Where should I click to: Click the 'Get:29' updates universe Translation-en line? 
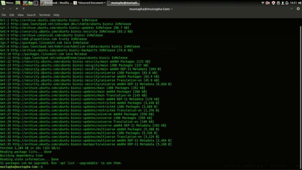tap(77, 122)
